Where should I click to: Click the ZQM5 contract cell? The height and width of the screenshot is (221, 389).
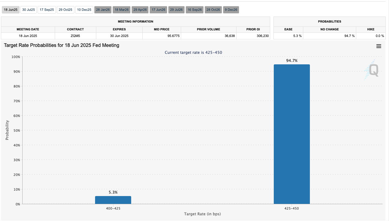(76, 36)
